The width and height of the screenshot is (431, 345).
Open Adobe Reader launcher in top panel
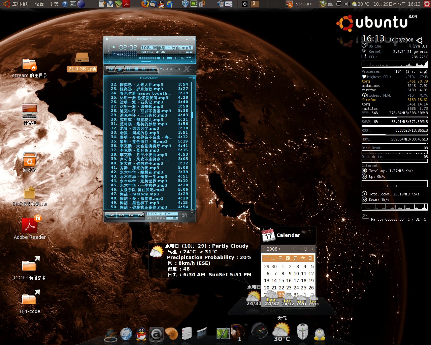126,4
